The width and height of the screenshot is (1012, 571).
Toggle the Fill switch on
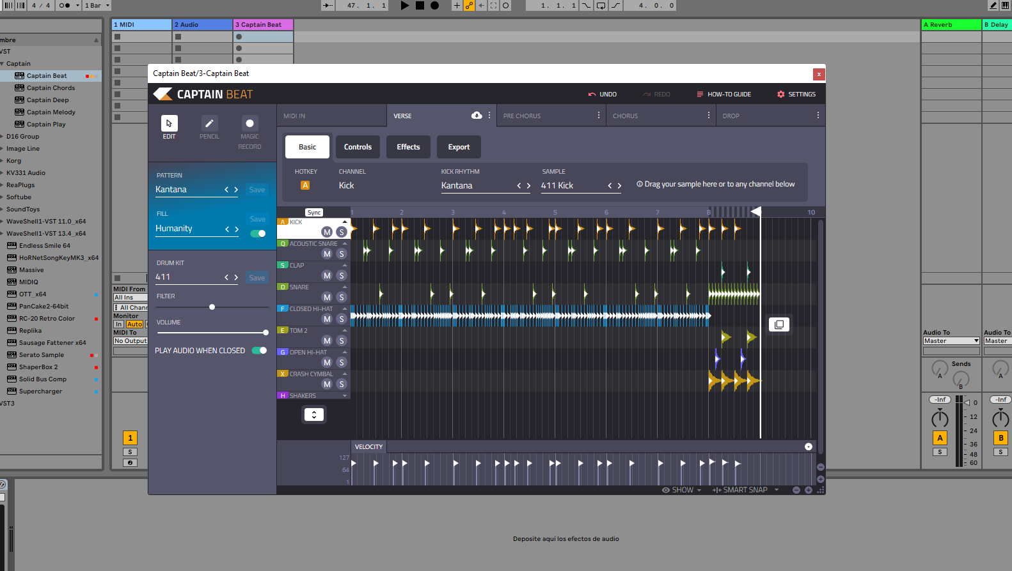(258, 233)
